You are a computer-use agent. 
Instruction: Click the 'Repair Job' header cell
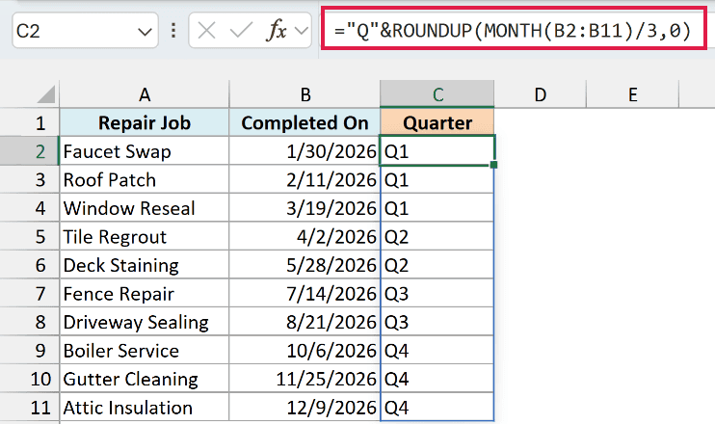point(145,122)
